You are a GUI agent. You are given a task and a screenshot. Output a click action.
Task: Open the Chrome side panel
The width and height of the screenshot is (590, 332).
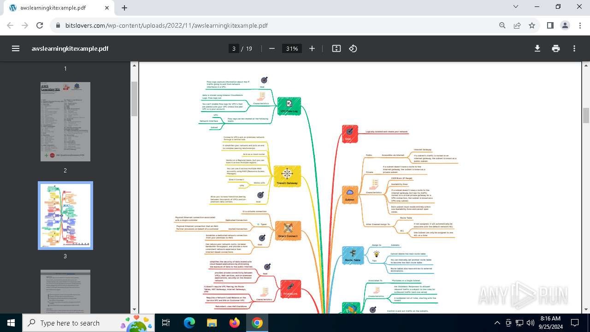pos(550,25)
